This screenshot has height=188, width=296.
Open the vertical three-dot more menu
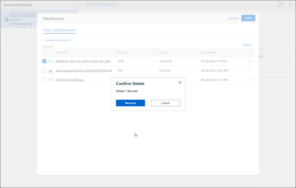click(x=290, y=5)
